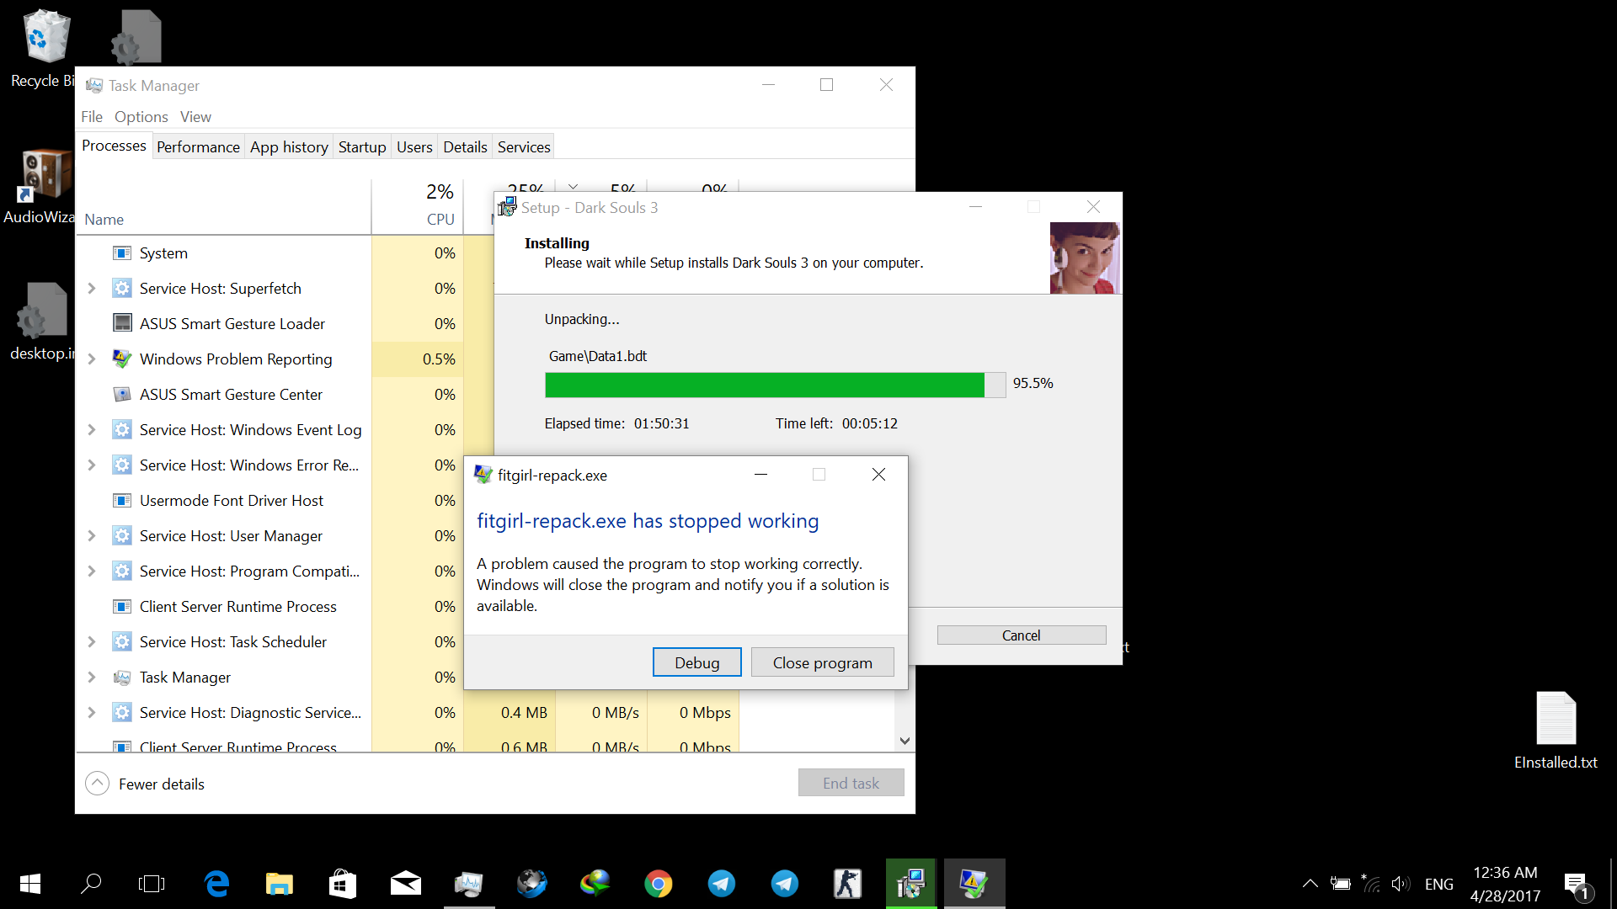Viewport: 1617px width, 909px height.
Task: Click the taskbar search icon
Action: (91, 883)
